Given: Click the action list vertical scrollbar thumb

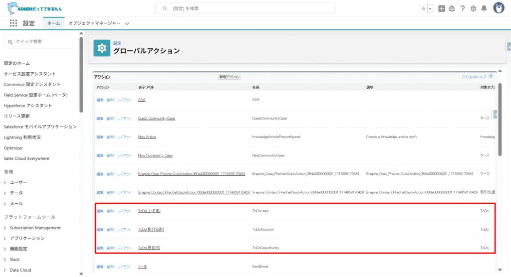Looking at the screenshot, I should pyautogui.click(x=500, y=120).
